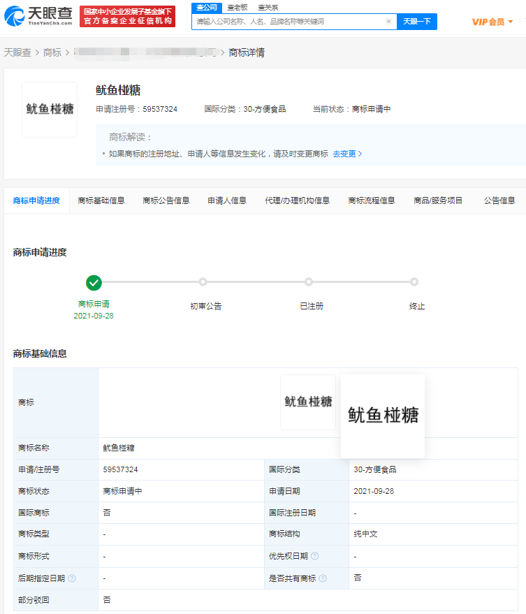Click the green checkmark for 商标申请 step

point(94,282)
